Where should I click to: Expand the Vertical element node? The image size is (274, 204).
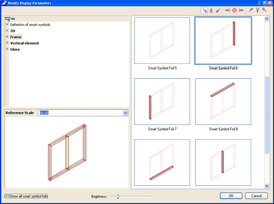[x=7, y=43]
